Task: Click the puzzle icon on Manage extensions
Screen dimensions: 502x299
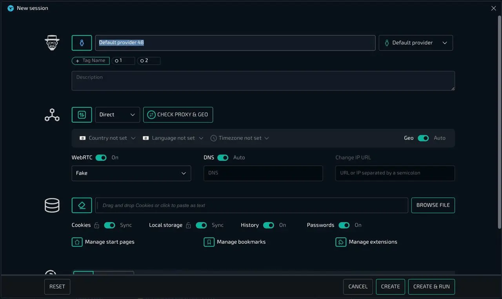Action: 340,242
